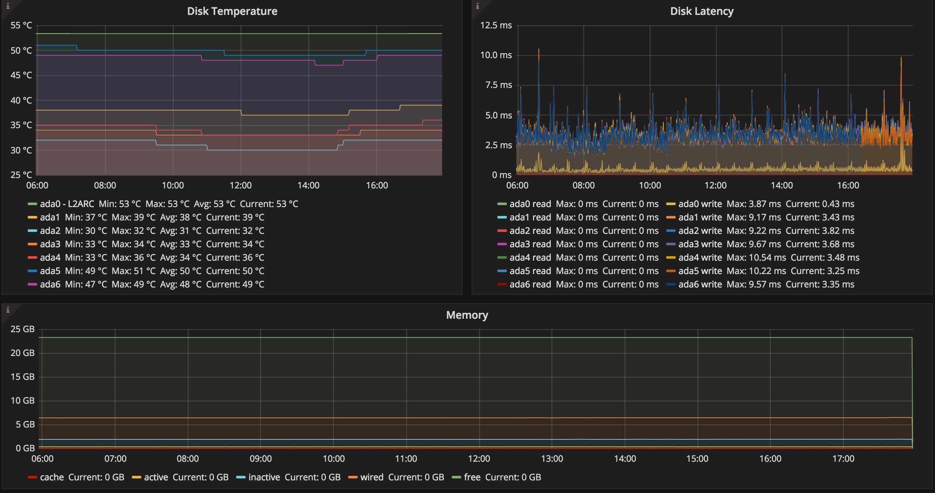The height and width of the screenshot is (493, 935).
Task: Click the Disk Latency panel info icon
Action: 478,6
